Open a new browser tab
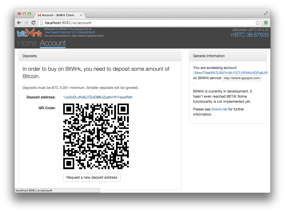The image size is (285, 213). click(x=89, y=15)
